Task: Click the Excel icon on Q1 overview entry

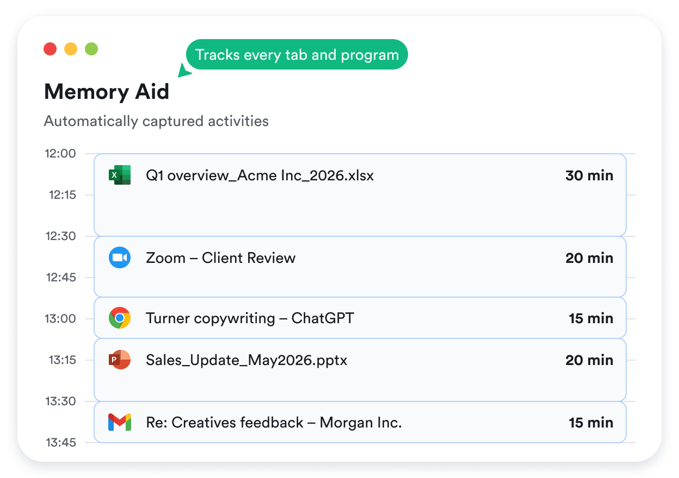Action: pyautogui.click(x=120, y=175)
